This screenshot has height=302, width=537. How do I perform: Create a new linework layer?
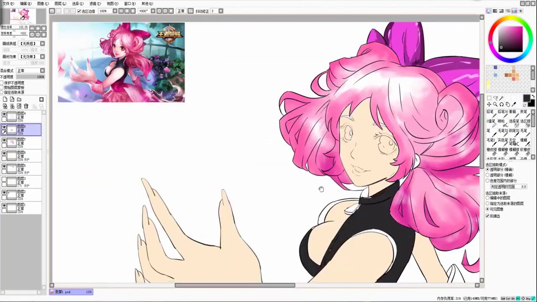12,99
